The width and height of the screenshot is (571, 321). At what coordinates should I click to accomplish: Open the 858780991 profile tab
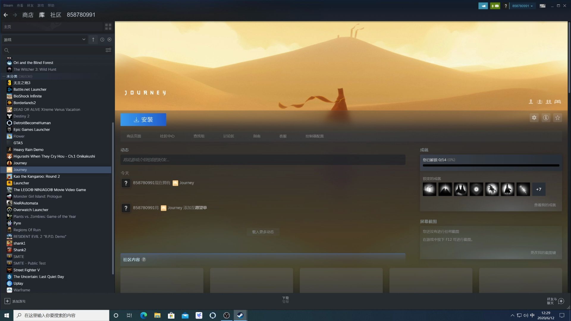pos(81,15)
